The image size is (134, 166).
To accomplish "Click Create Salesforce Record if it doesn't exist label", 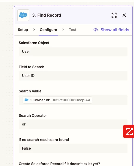I will (x=59, y=164).
